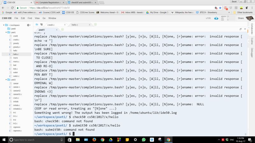The height and width of the screenshot is (143, 255).
Task: Click the user avatar next to Share
Action: point(250,18)
